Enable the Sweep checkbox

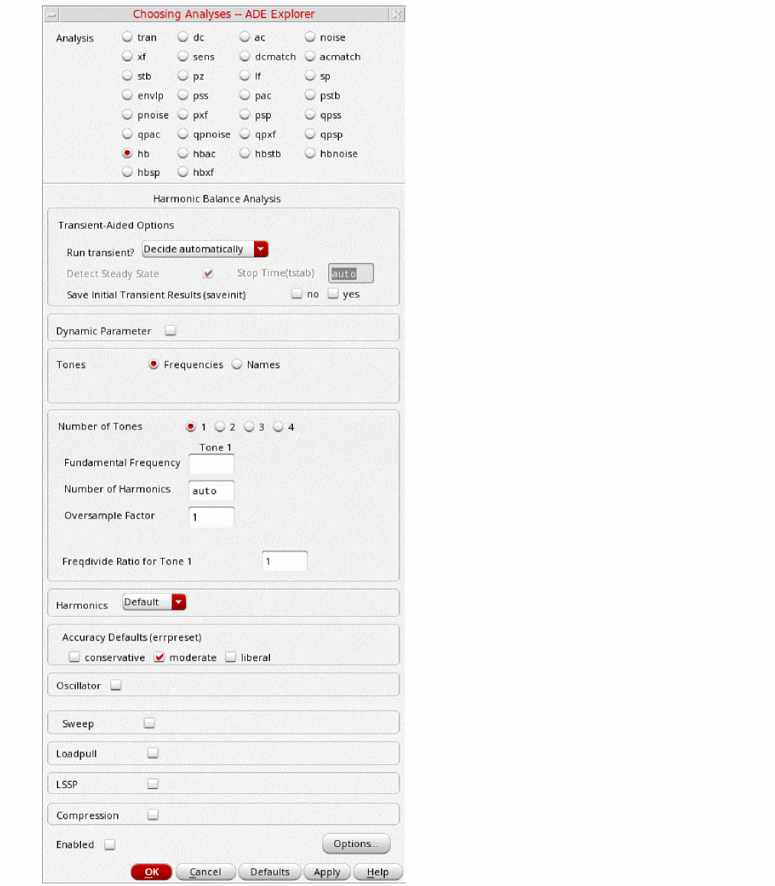coord(149,723)
